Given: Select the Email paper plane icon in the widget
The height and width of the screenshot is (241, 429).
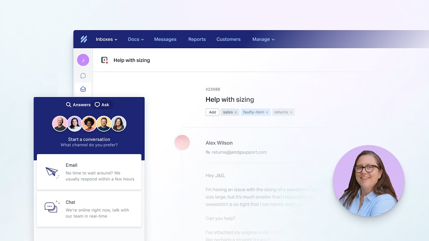Looking at the screenshot, I should click(x=52, y=172).
